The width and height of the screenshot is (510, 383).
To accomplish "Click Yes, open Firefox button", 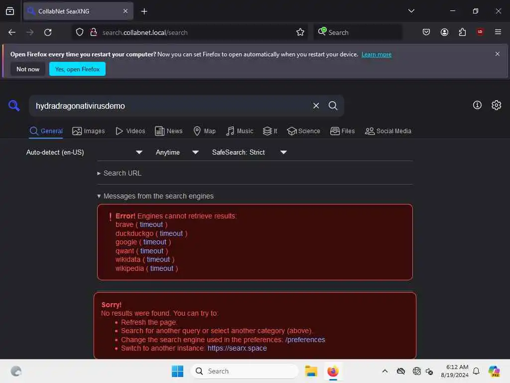I will tap(77, 69).
